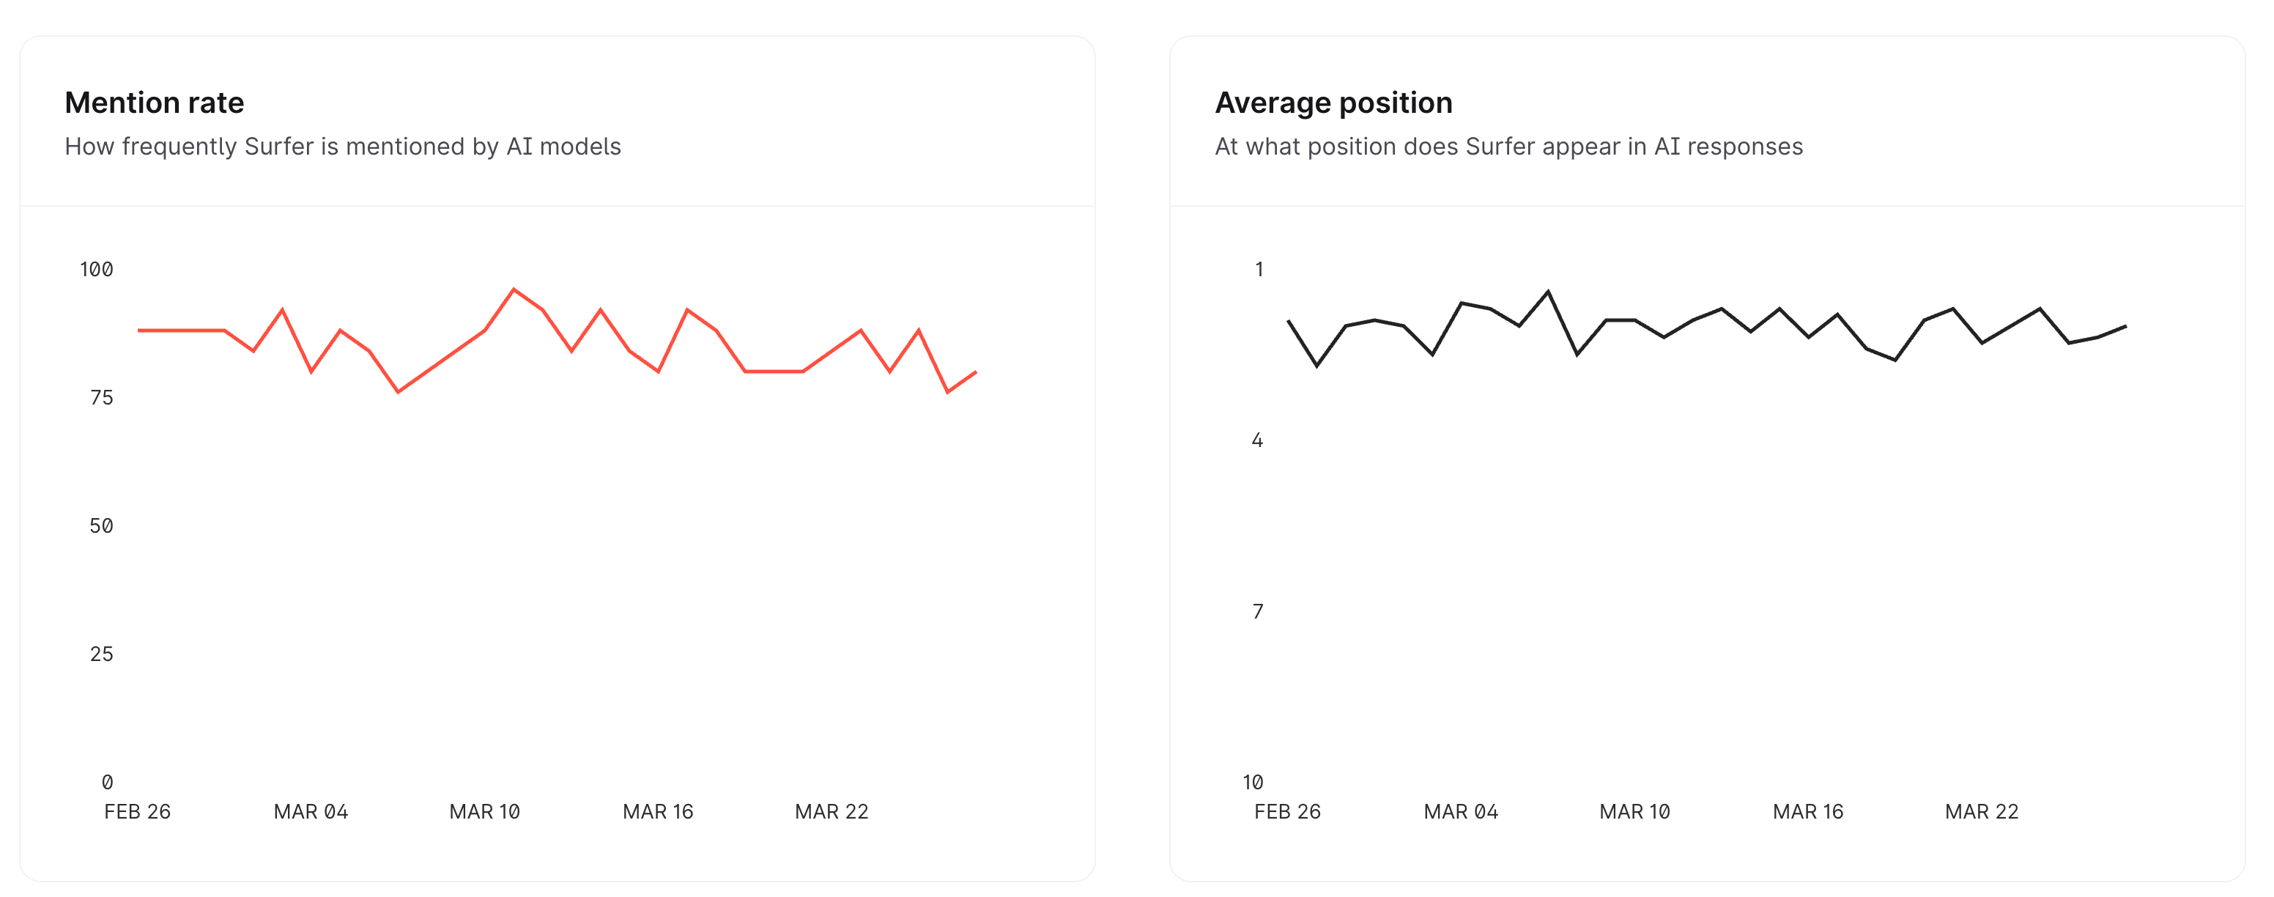Click the highest peak of the red line

click(514, 289)
